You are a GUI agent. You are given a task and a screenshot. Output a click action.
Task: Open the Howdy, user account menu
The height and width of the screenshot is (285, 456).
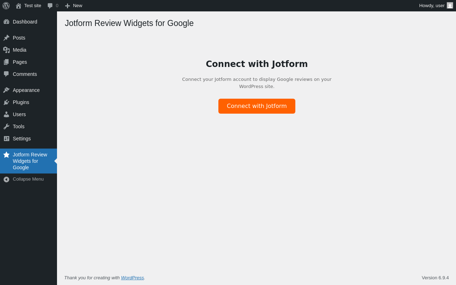[x=436, y=6]
